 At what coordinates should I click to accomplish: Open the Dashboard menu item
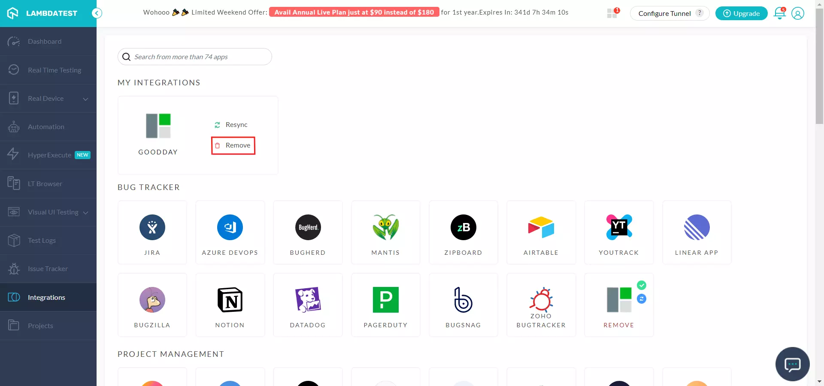coord(45,42)
